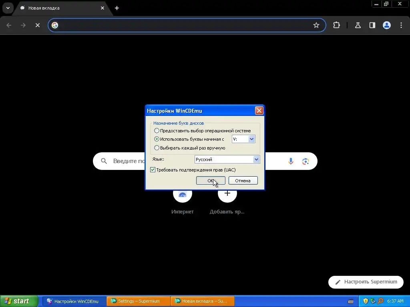Open Google Lens image search icon
Screen dimensions: 410x307
[x=305, y=161]
